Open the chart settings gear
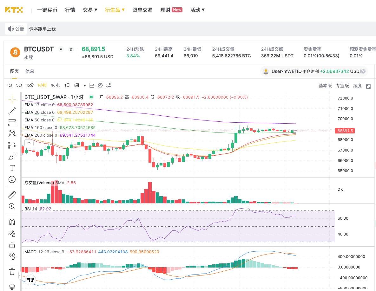The height and width of the screenshot is (291, 376). [100, 85]
